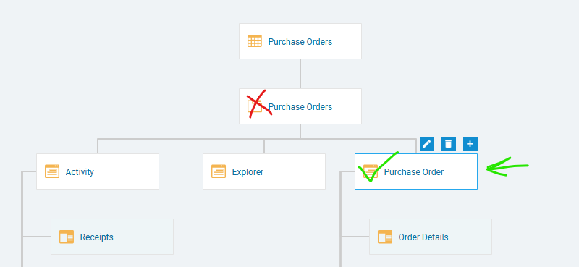Click the Receipts panel icon
The height and width of the screenshot is (267, 579).
(x=67, y=237)
